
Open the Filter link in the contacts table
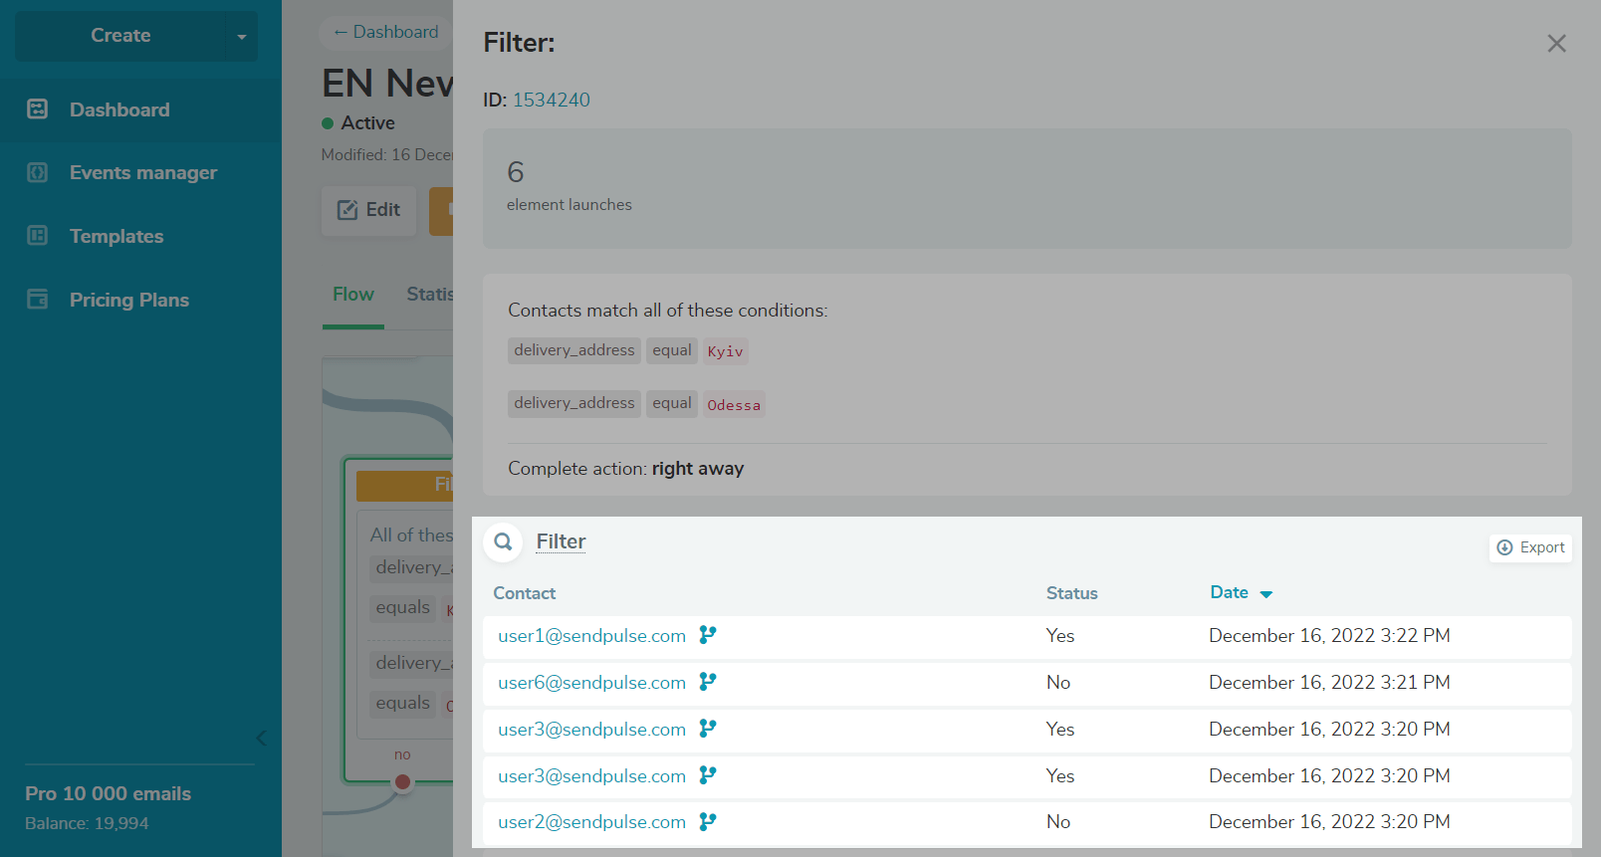pyautogui.click(x=561, y=541)
